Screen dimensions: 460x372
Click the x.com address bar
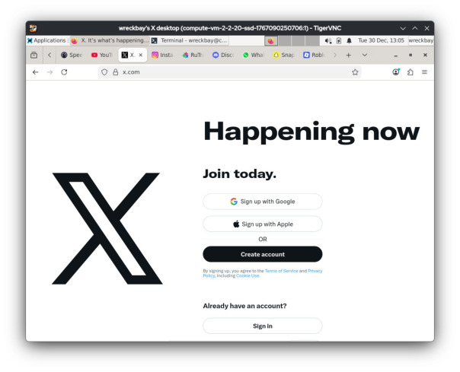[230, 72]
